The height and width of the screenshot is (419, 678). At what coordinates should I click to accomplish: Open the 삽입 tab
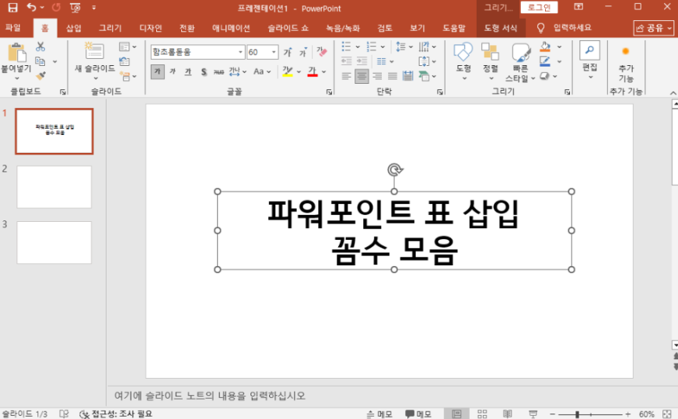tap(74, 28)
